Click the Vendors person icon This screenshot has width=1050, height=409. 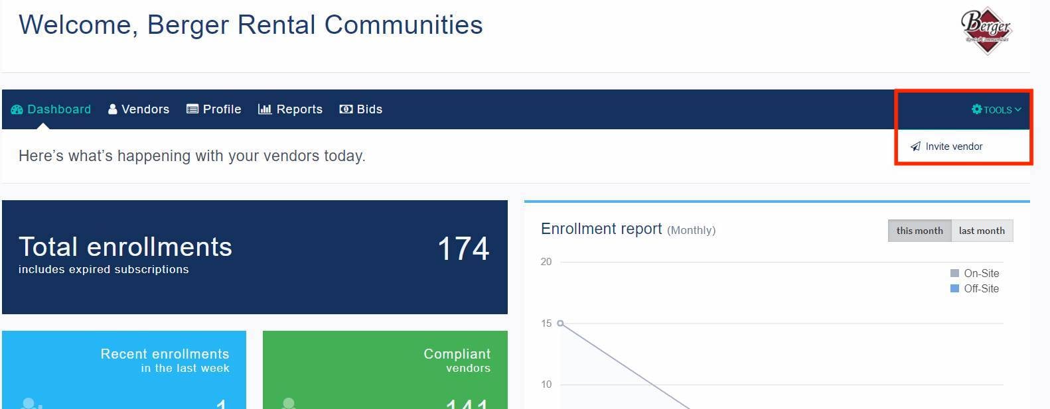[x=113, y=109]
